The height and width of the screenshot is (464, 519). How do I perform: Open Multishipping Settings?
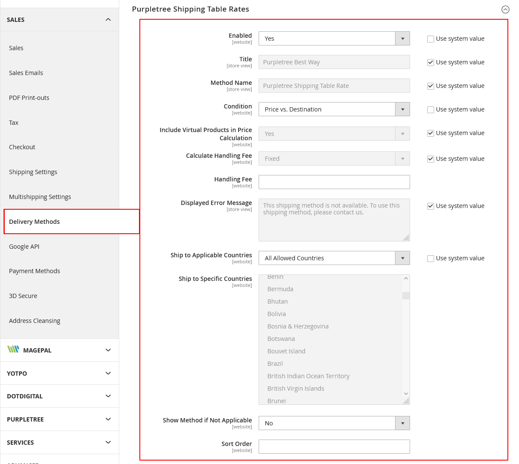(x=40, y=197)
